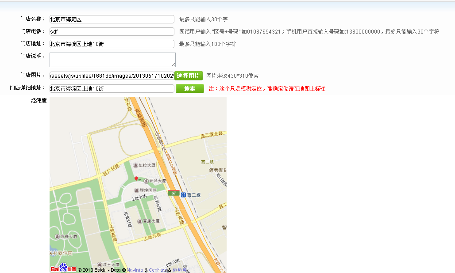Click the 辉煌国际 building icon
Viewport: 455px width, 273px height.
(x=136, y=190)
